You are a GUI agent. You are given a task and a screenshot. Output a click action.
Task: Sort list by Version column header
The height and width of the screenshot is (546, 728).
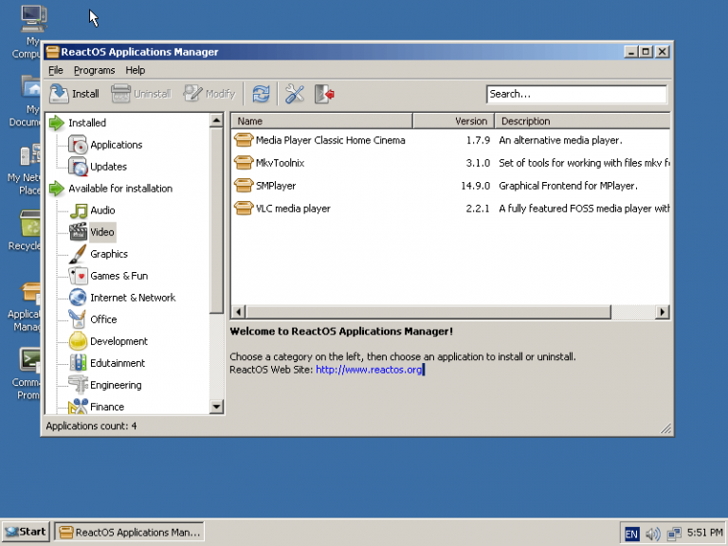[x=470, y=121]
